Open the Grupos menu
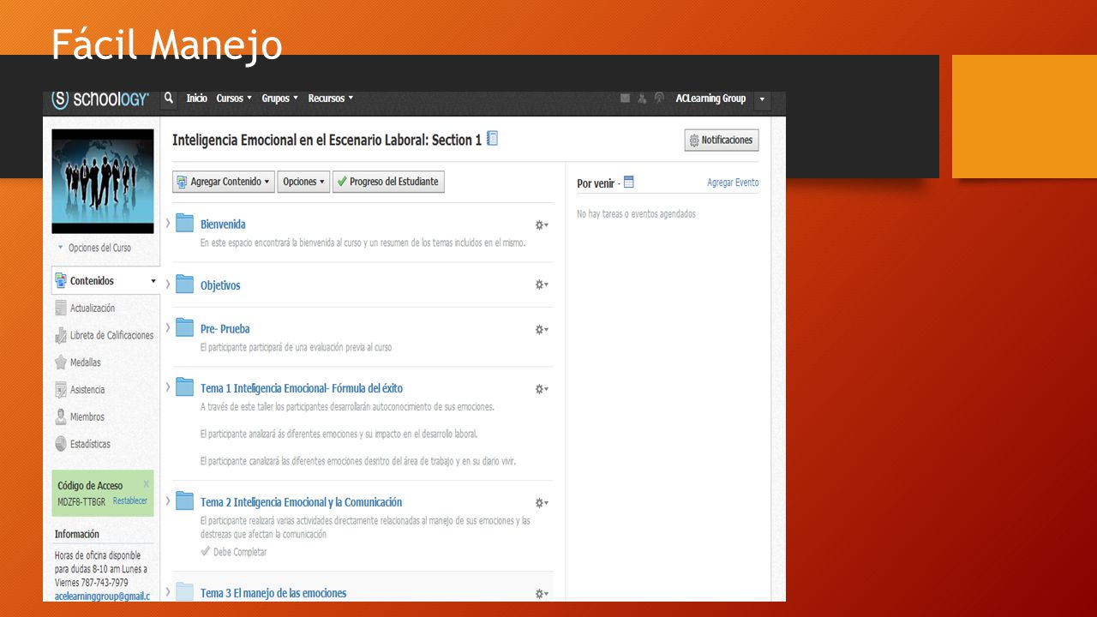The height and width of the screenshot is (617, 1097). click(280, 99)
